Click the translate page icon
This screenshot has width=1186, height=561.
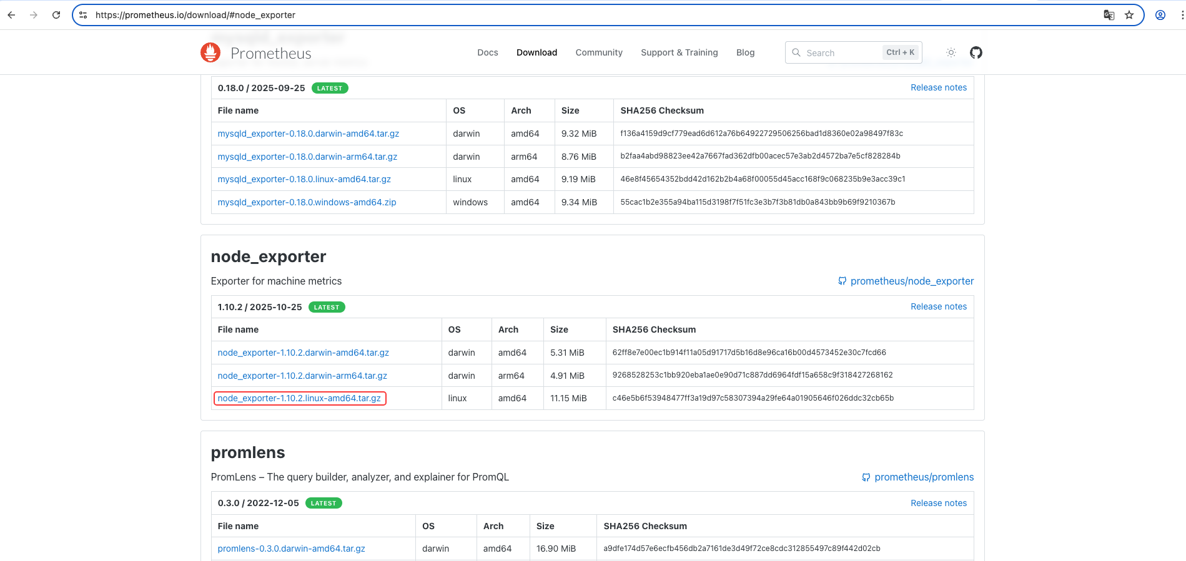click(1109, 15)
